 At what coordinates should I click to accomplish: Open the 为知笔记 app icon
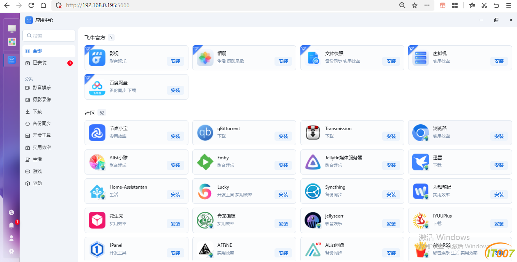[421, 191]
